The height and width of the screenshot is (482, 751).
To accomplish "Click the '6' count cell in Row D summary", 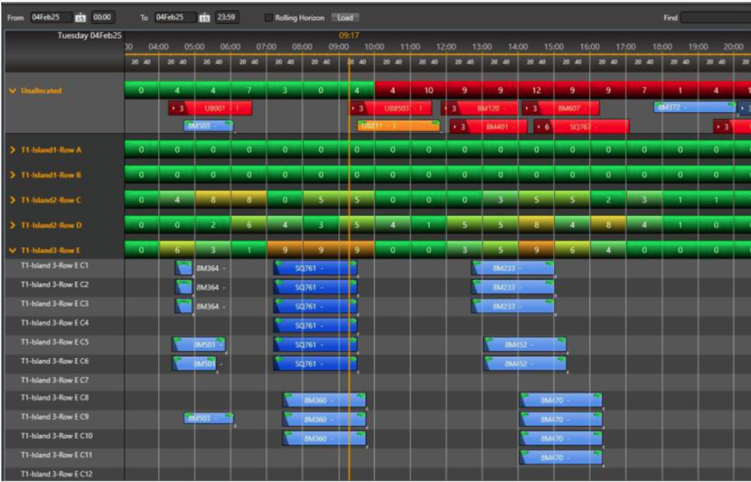I will pos(249,225).
